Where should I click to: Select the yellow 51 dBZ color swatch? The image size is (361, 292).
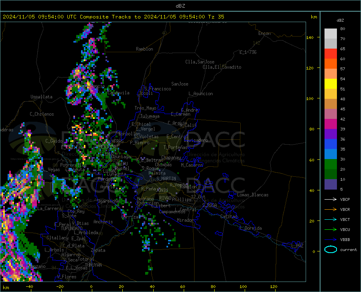(331, 84)
